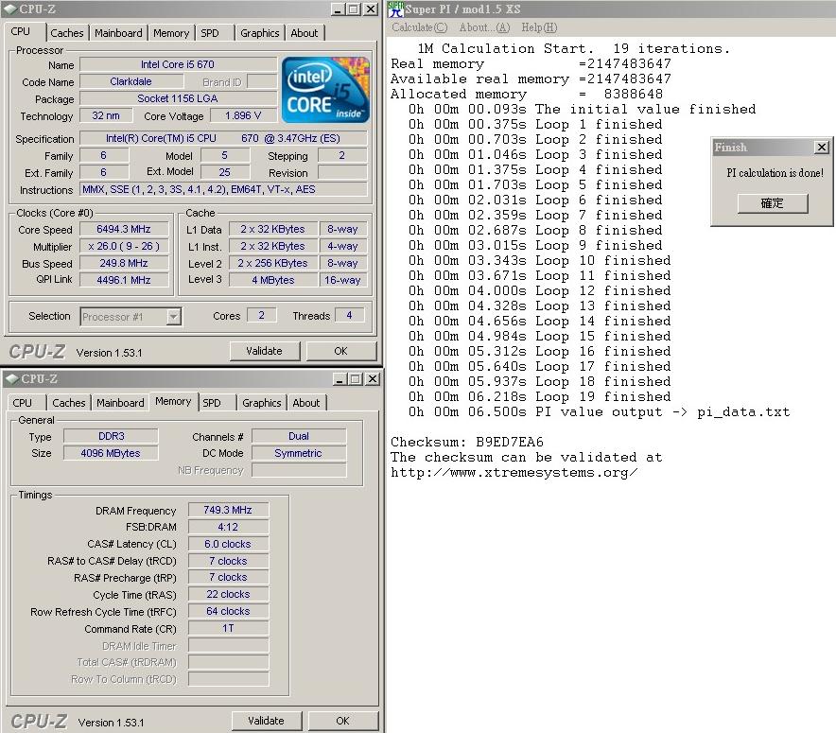836x733 pixels.
Task: Close the Finish dialog with X
Action: pos(822,148)
